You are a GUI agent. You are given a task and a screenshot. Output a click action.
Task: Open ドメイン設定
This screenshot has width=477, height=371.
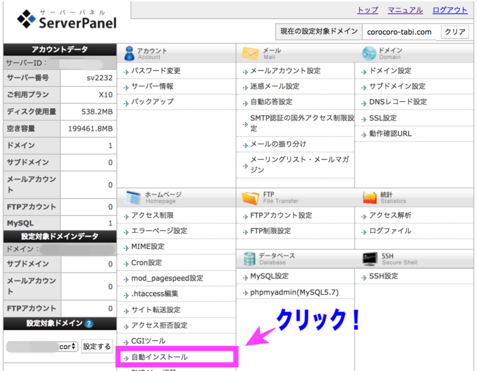pos(390,71)
